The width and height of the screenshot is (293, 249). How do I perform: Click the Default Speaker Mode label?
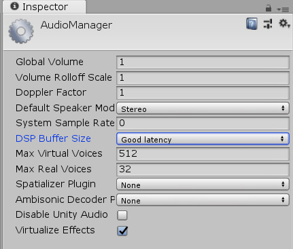click(x=65, y=108)
